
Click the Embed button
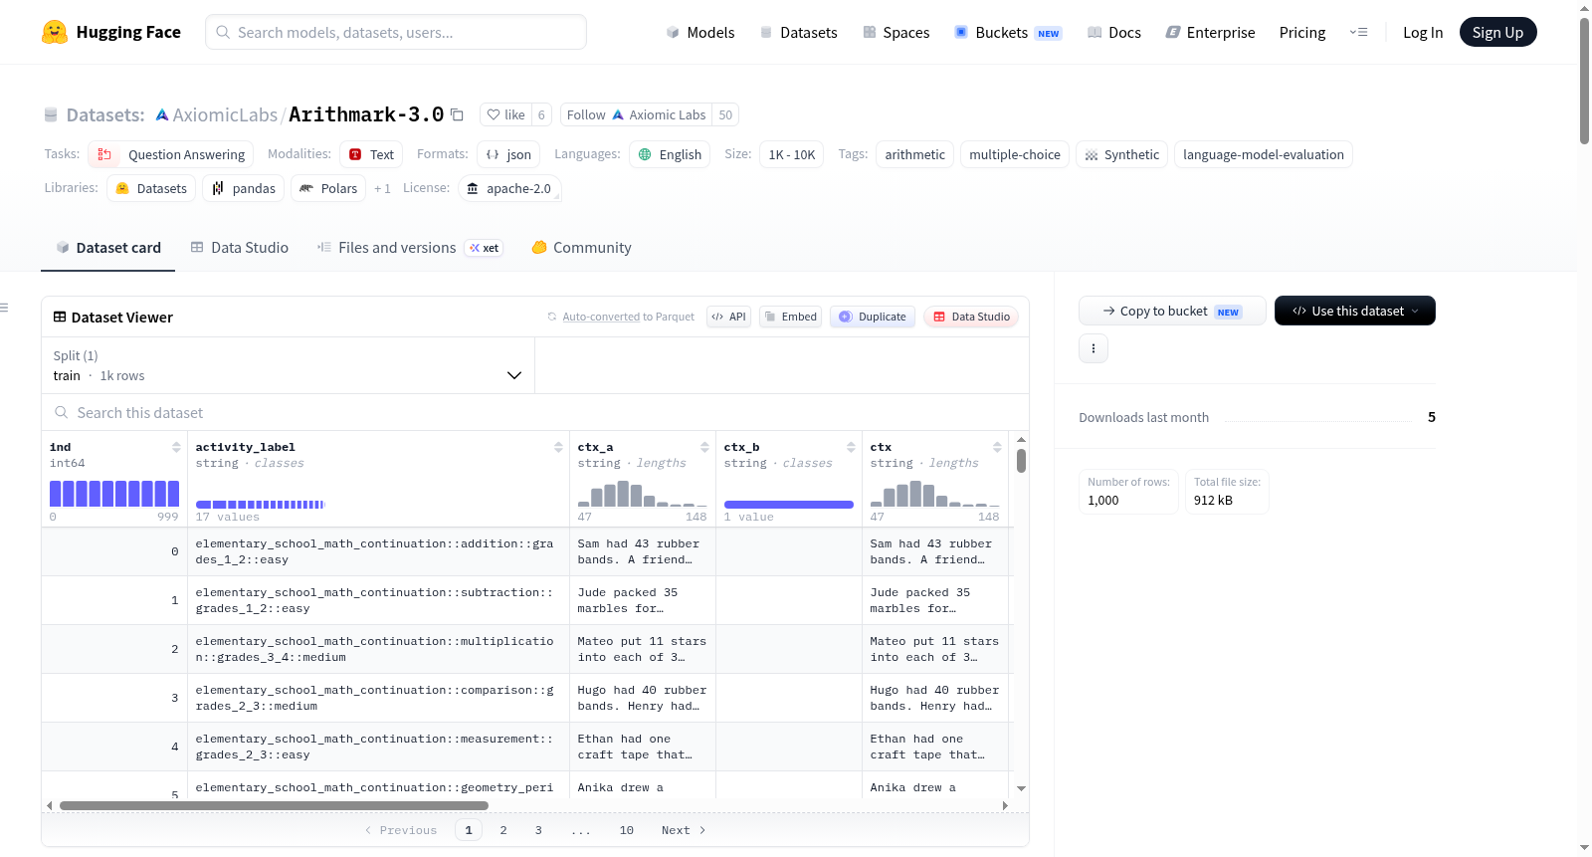(790, 317)
